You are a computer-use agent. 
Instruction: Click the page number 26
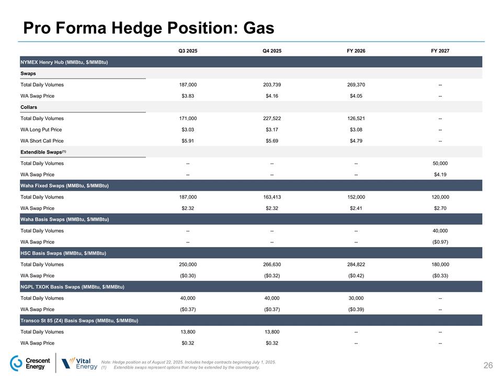pos(489,365)
